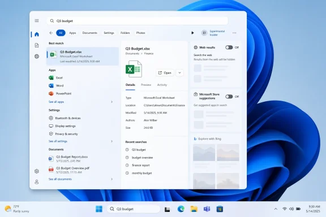Switch to the Details tab
The width and height of the screenshot is (326, 217).
coord(130,85)
